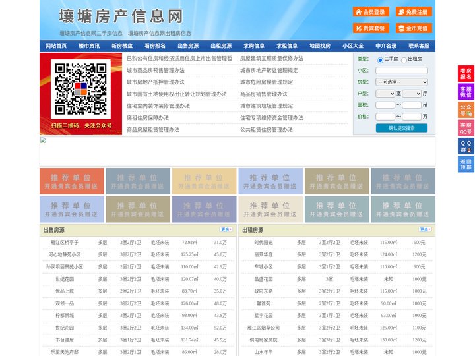The image size is (475, 356).
Task: Open the 星宇花园 rental listing
Action: tap(263, 315)
